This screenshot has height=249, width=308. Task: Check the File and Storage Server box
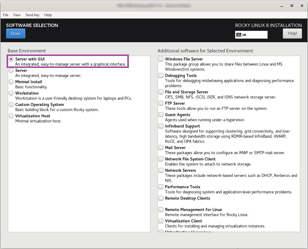[161, 92]
